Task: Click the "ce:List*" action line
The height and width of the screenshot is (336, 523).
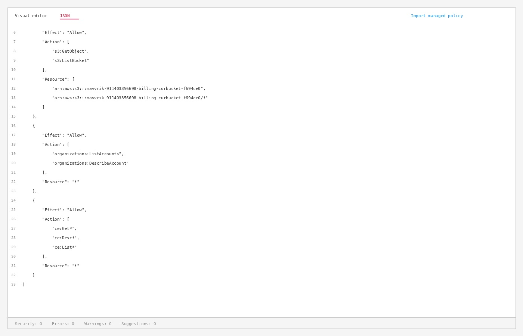Action: pos(64,248)
